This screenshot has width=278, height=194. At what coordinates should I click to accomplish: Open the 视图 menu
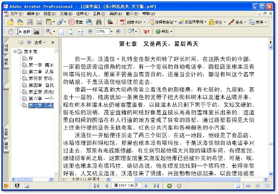tap(50, 13)
